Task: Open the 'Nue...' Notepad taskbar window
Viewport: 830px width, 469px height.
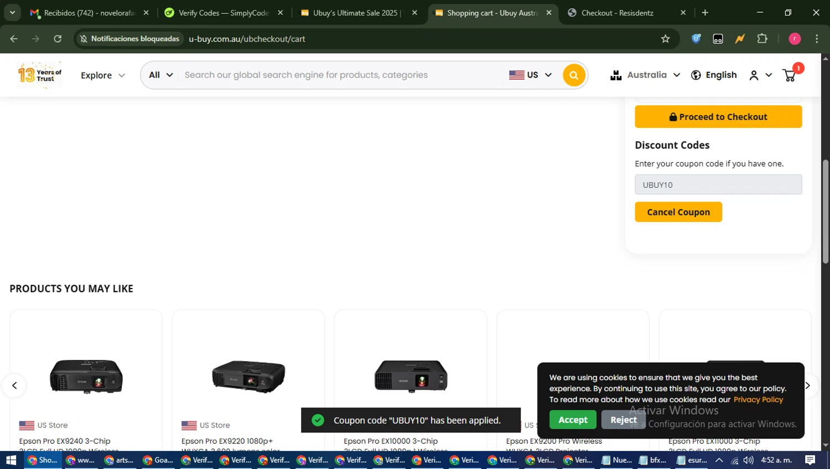Action: [617, 460]
